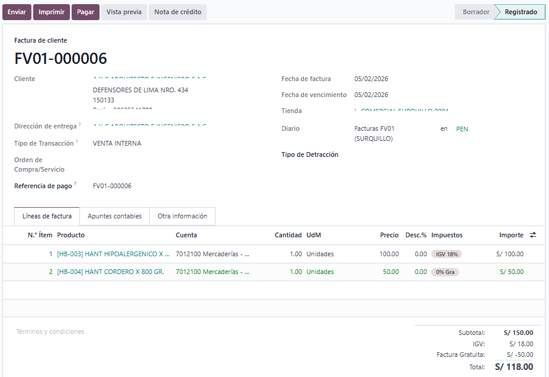
Task: Print the invoice with Imprimir
Action: click(52, 12)
